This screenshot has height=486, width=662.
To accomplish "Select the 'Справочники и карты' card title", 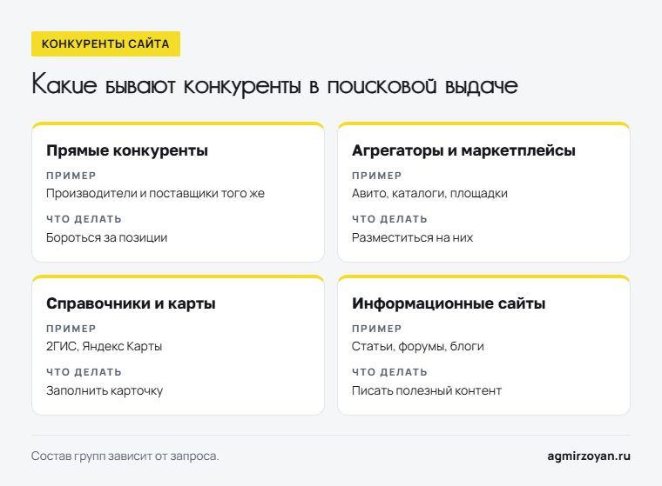I will pyautogui.click(x=131, y=303).
